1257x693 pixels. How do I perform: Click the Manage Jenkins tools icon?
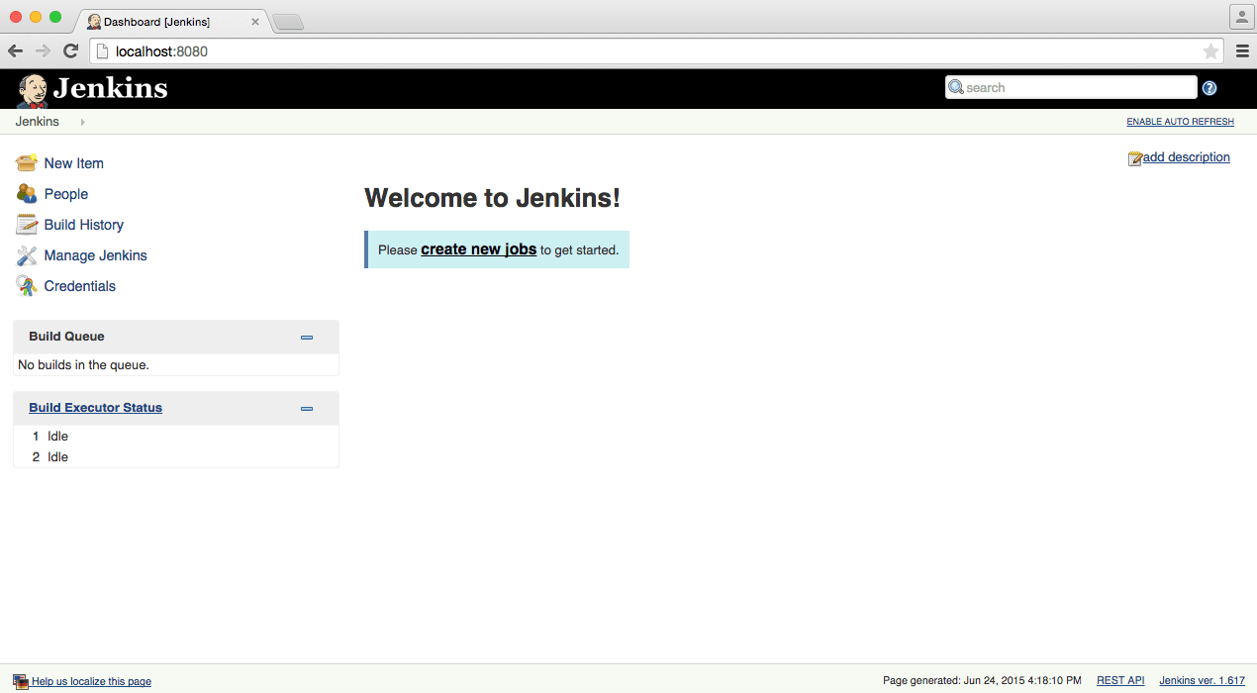pyautogui.click(x=27, y=255)
